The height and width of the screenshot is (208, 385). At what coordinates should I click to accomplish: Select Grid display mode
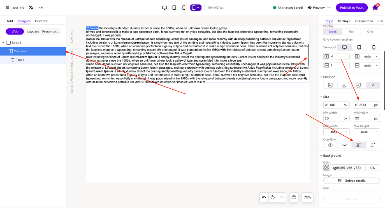[370, 32]
